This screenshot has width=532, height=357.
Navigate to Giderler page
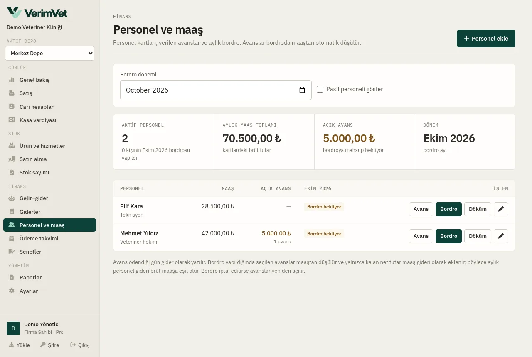[x=49, y=212]
